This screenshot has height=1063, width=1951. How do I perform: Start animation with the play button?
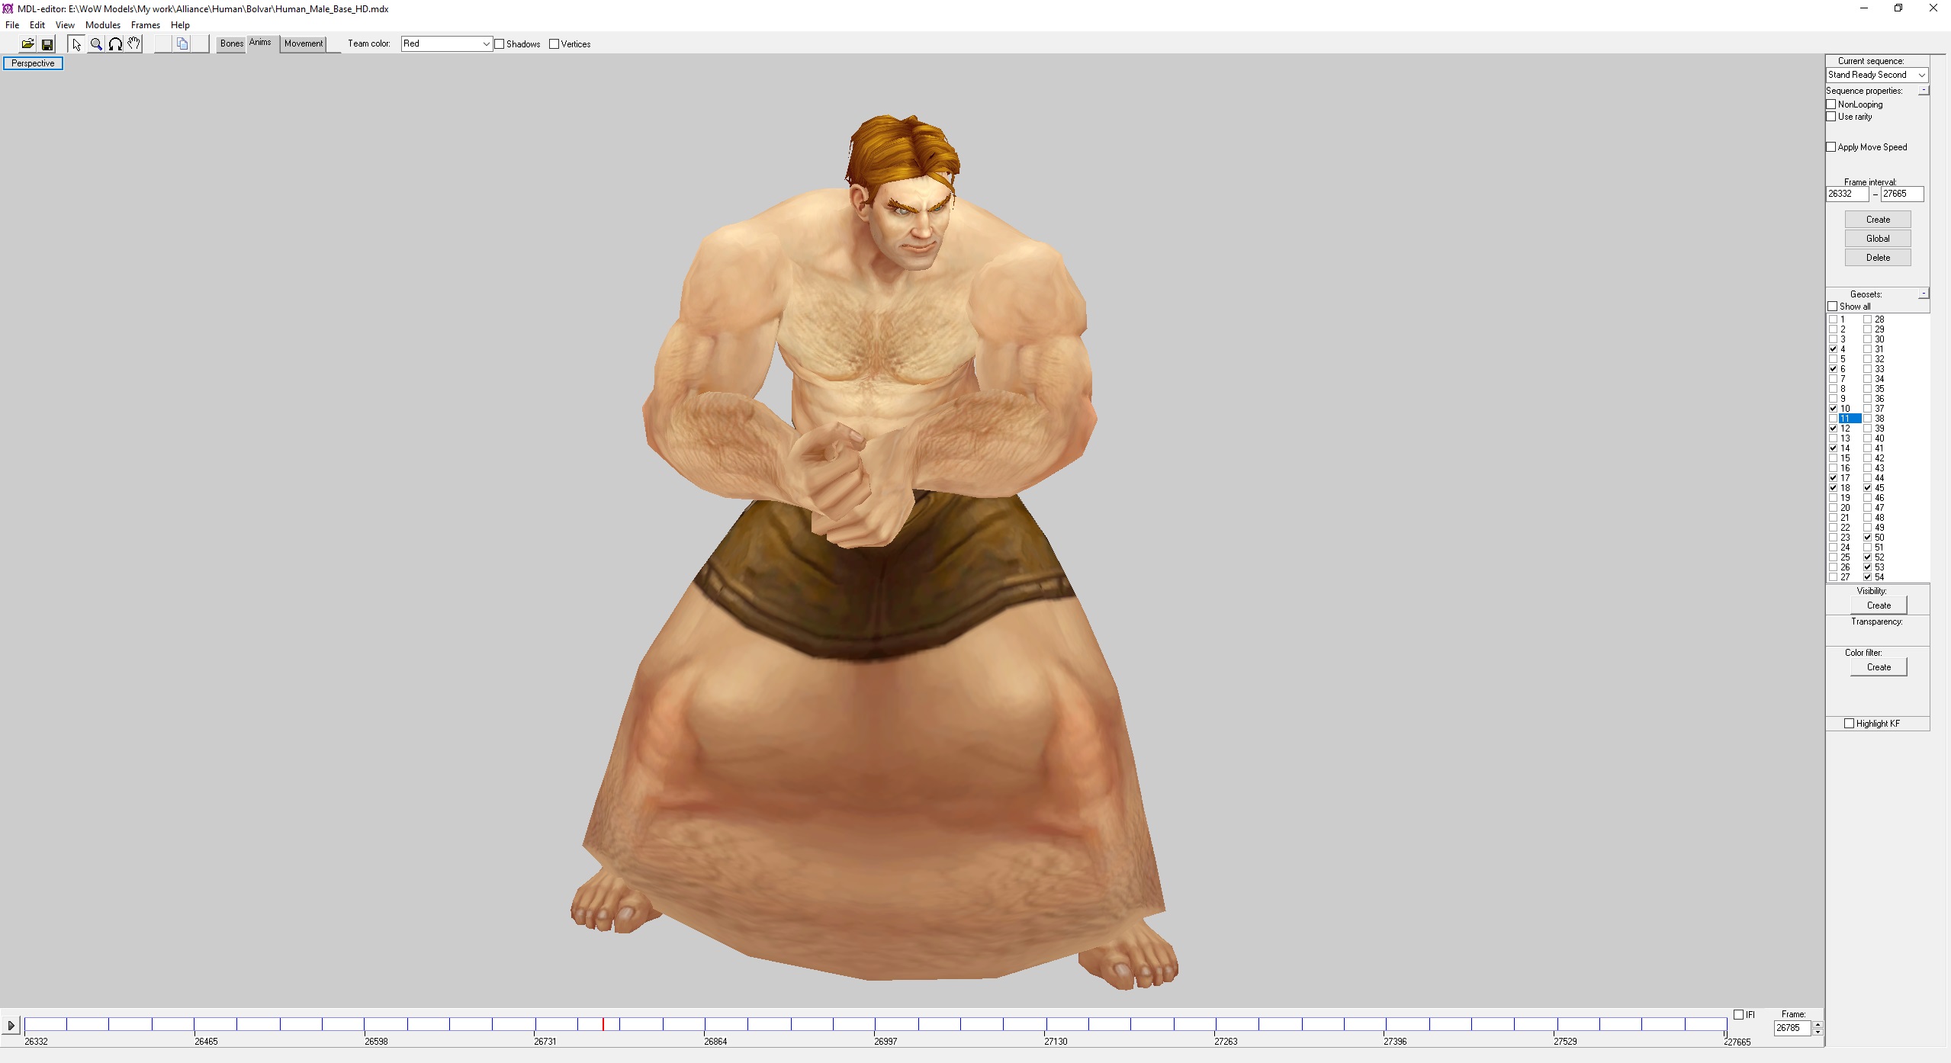pos(11,1026)
